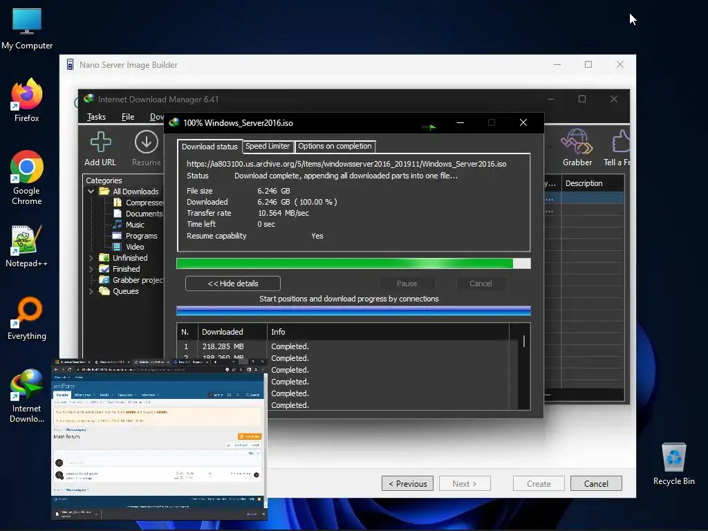Select the Documents category
708x531 pixels.
(x=138, y=214)
